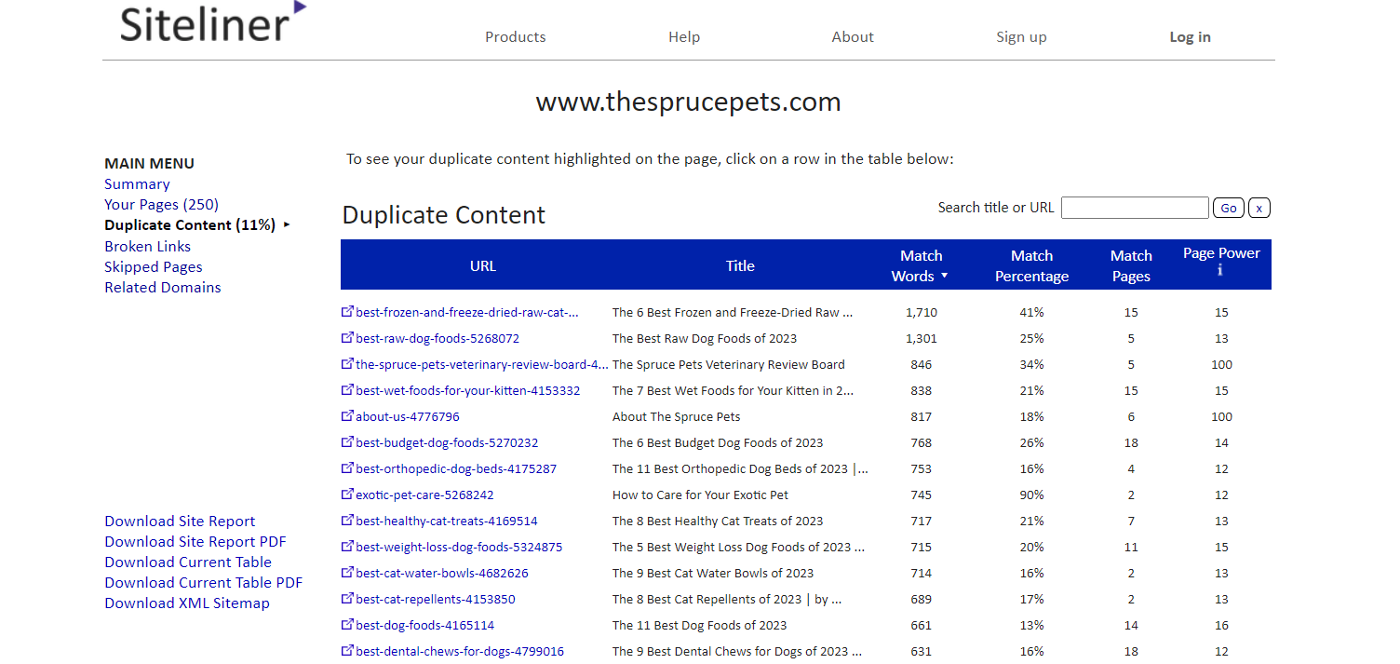
Task: Open the Products menu
Action: pos(516,37)
